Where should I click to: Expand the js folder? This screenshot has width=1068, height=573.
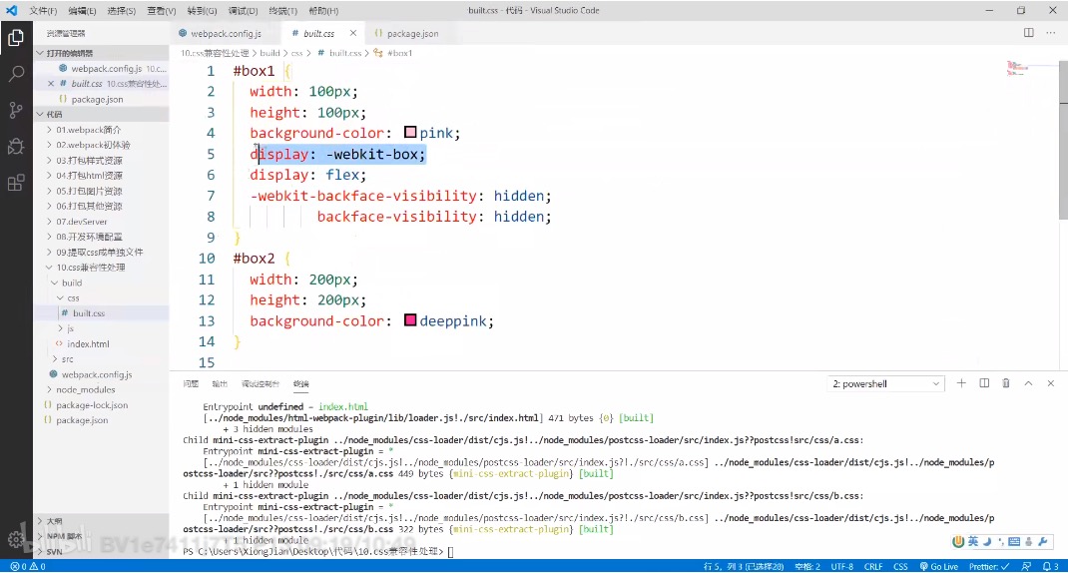click(x=101, y=328)
